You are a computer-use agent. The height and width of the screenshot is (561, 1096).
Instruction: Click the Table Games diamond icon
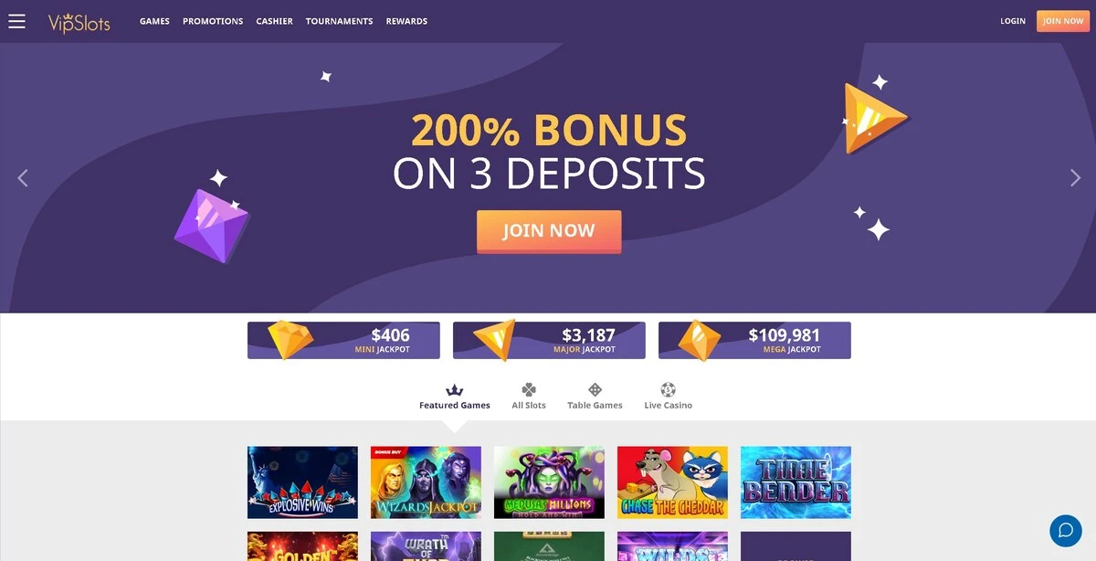(595, 390)
